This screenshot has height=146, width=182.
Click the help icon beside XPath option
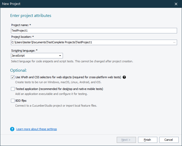pos(124,77)
